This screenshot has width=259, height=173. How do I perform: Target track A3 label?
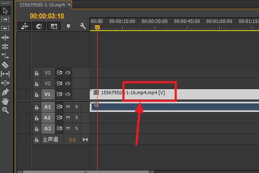(x=48, y=128)
